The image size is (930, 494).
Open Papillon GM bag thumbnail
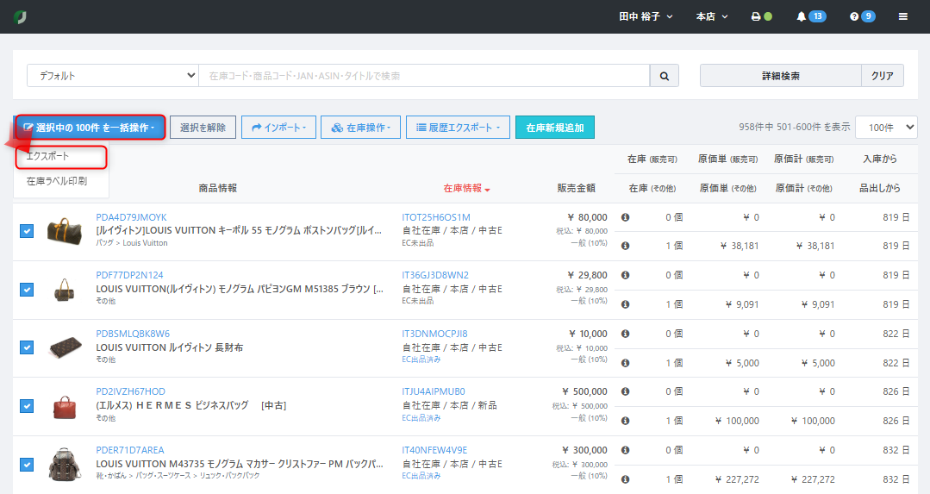pos(65,290)
